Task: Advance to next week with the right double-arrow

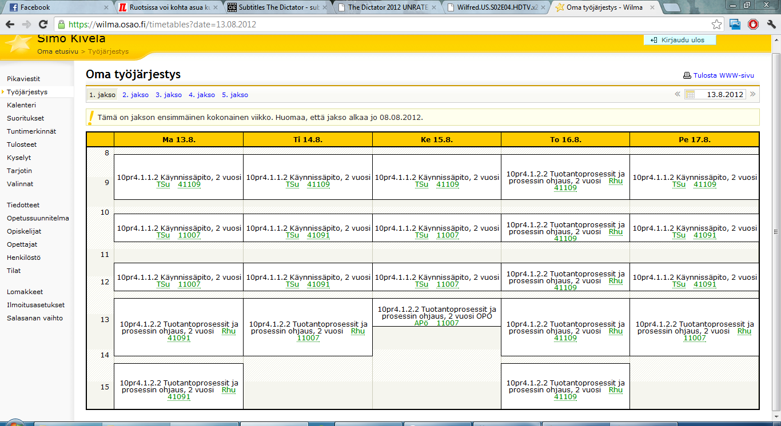Action: tap(753, 94)
